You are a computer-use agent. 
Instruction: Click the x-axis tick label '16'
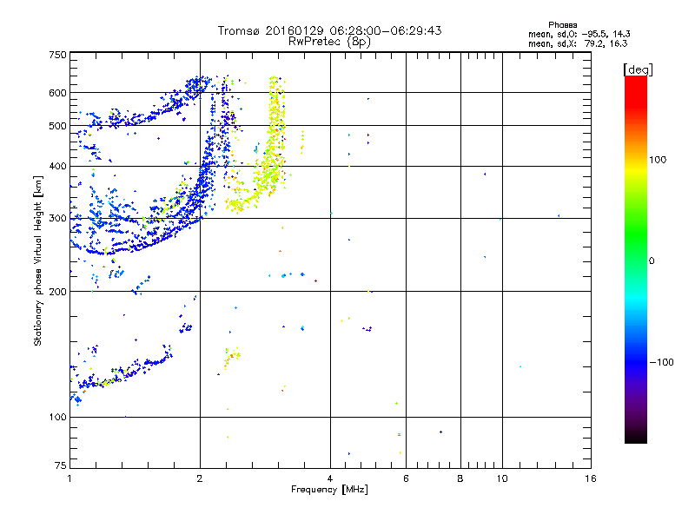click(x=591, y=478)
